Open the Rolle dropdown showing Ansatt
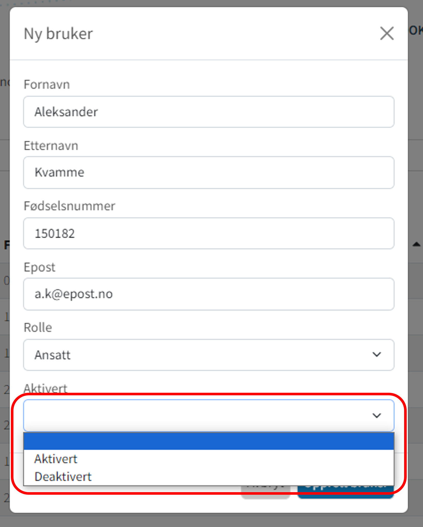Viewport: 423px width, 527px height. 209,355
